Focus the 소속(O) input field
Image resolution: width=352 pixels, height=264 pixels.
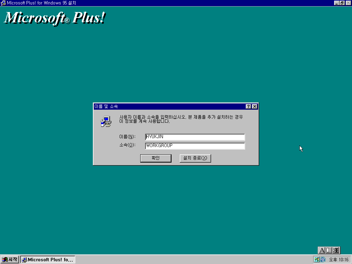tap(195, 146)
